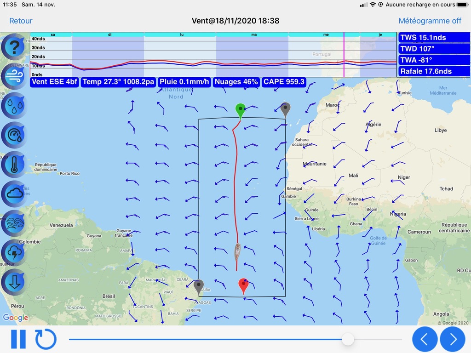The width and height of the screenshot is (471, 353).
Task: Tap the Nigeria label on the map
Action: coord(398,214)
